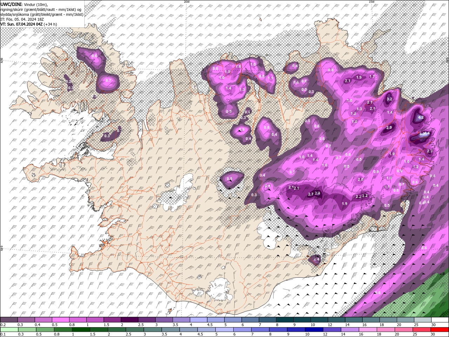Click the '15W' longitude label
This screenshot has width=449, height=337.
[x=371, y=2]
